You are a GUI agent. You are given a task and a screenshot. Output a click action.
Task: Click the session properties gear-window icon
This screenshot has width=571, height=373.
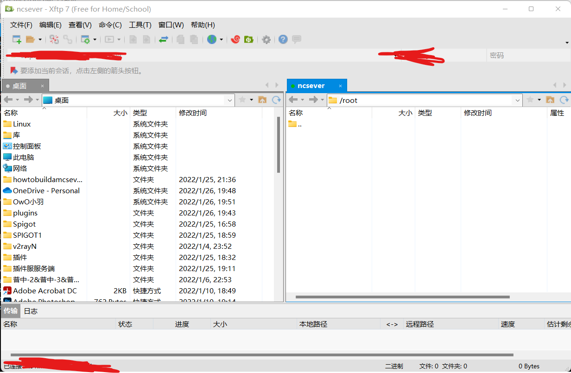[x=85, y=39]
